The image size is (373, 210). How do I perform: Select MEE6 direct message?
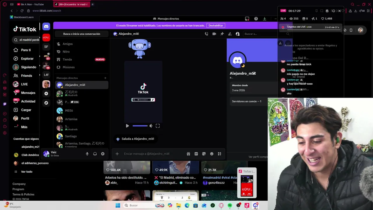(82, 111)
